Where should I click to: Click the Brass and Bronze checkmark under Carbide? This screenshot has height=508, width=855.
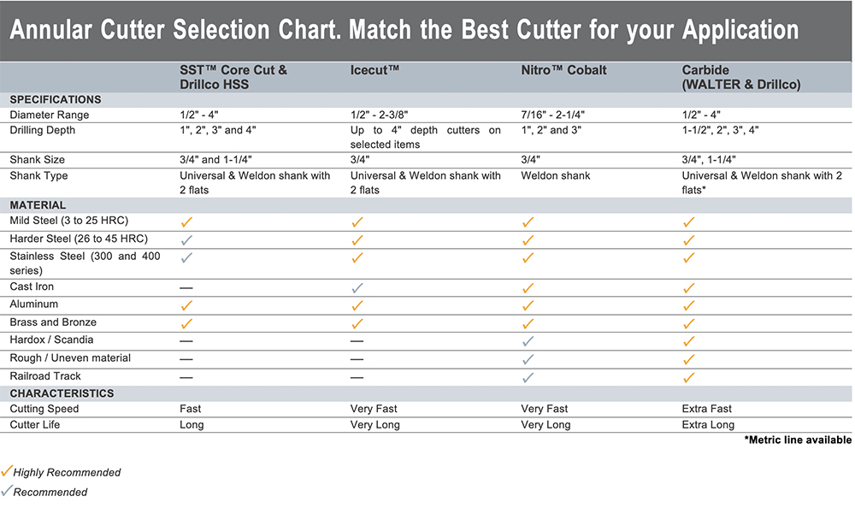(x=689, y=323)
